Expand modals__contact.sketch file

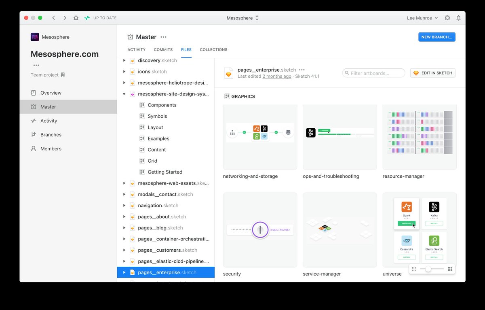124,194
